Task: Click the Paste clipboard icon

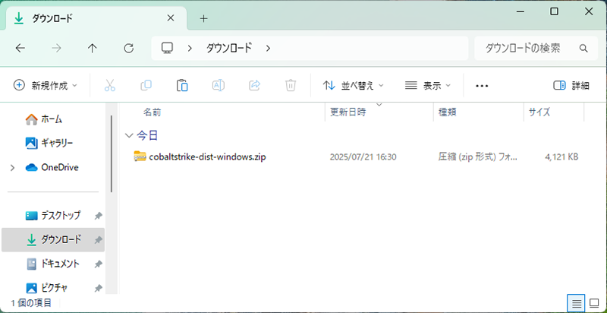Action: click(x=182, y=86)
